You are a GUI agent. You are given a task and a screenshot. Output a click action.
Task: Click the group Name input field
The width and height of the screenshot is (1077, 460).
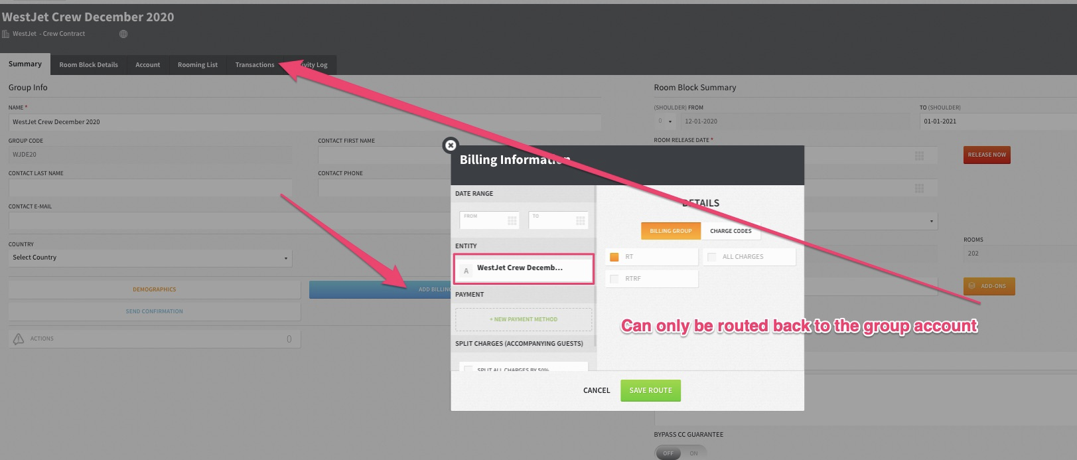pos(305,122)
